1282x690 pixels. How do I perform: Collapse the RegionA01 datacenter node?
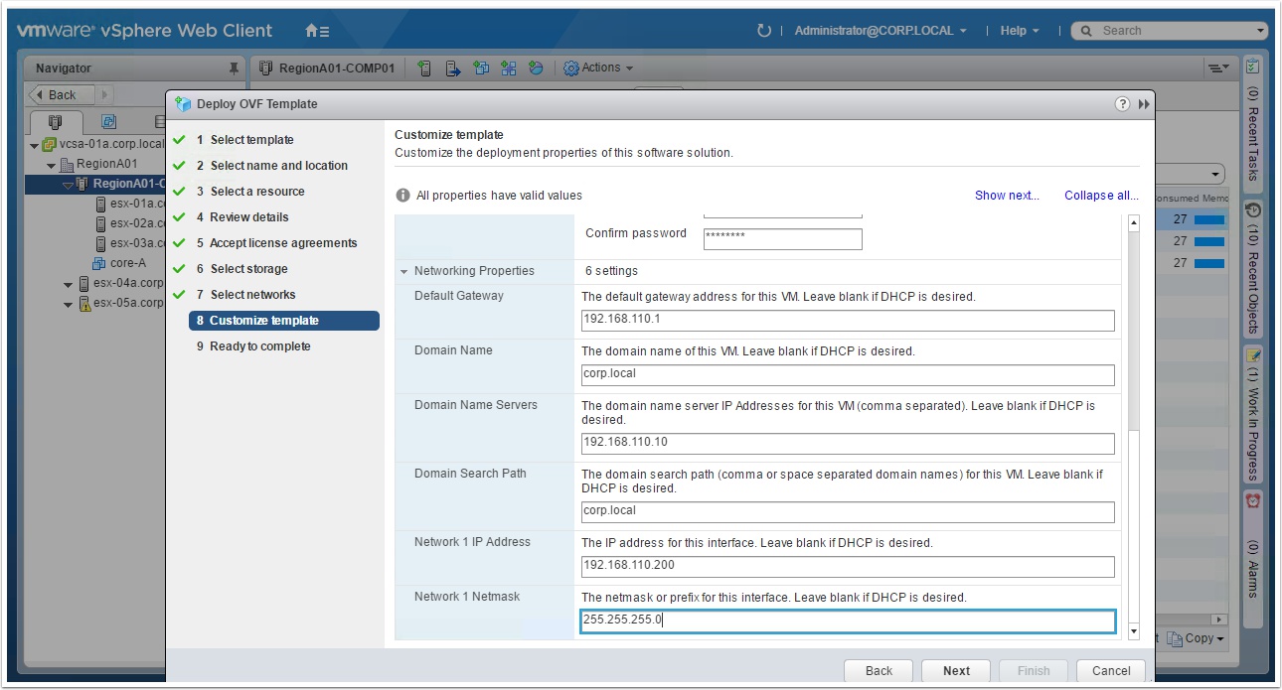[x=52, y=165]
